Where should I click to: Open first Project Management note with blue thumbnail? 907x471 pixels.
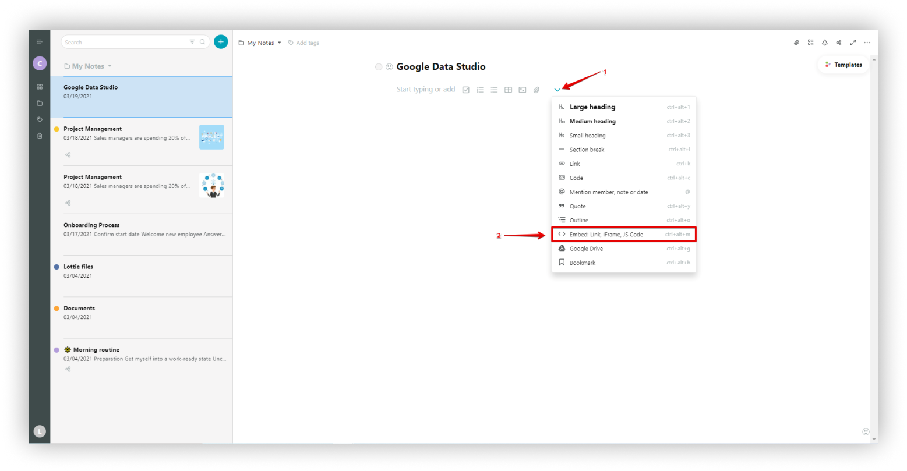tap(142, 142)
